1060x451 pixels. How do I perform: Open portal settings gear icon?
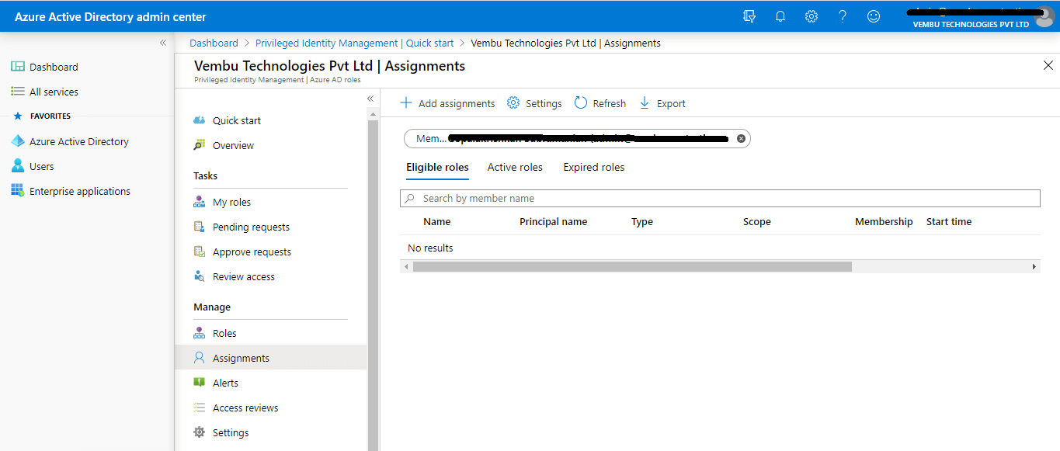click(812, 16)
